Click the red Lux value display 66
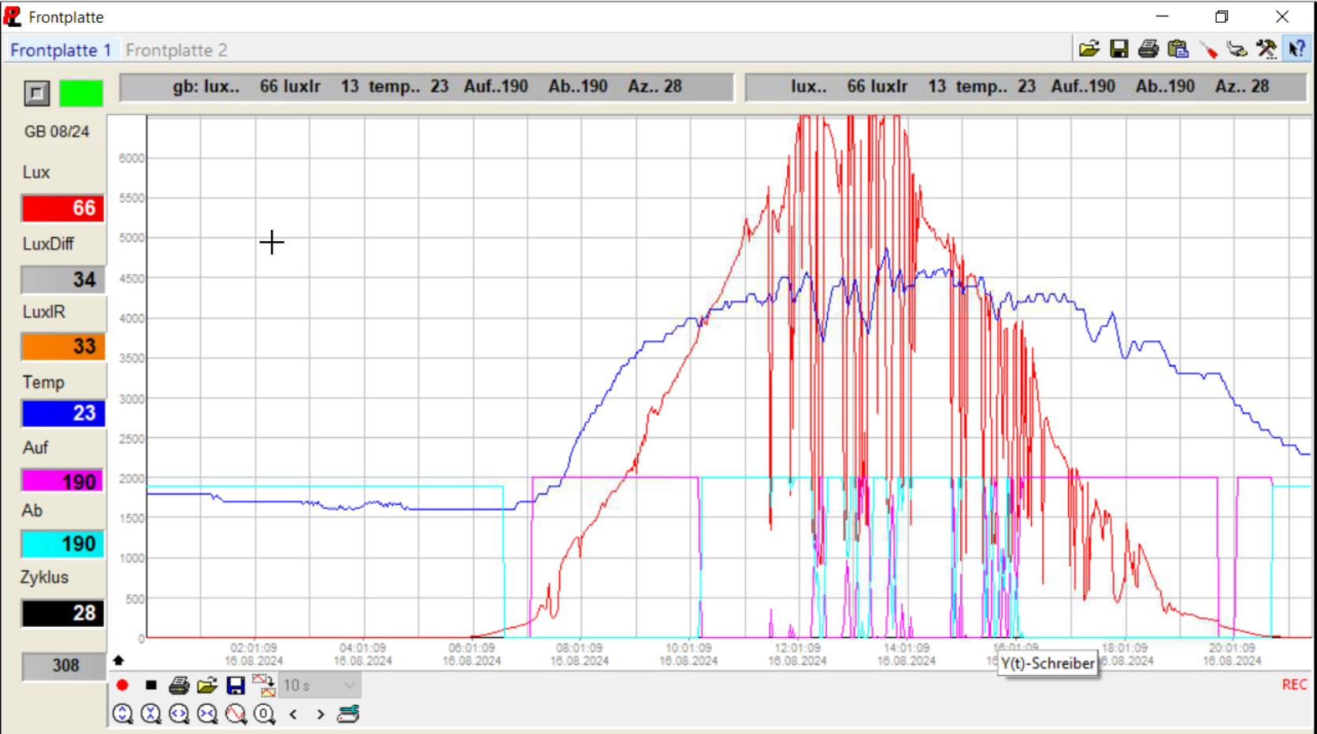The height and width of the screenshot is (734, 1317). tap(63, 208)
